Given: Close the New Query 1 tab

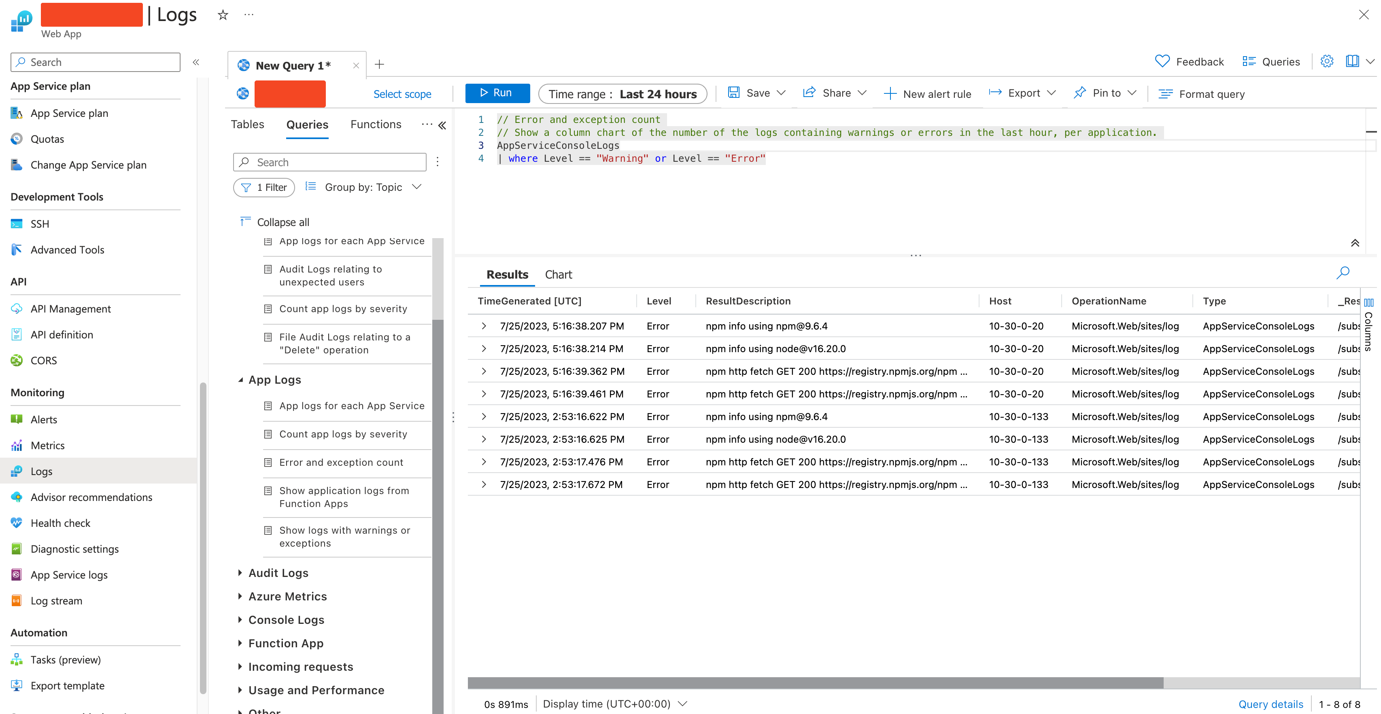Looking at the screenshot, I should 356,65.
